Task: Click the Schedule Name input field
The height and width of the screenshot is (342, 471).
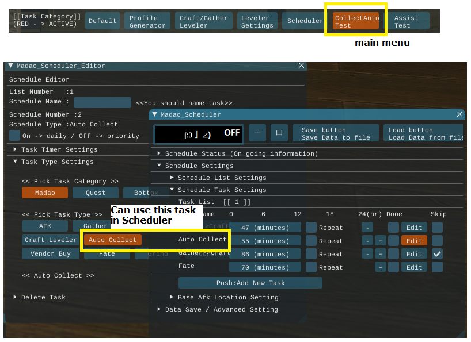Action: pos(102,102)
